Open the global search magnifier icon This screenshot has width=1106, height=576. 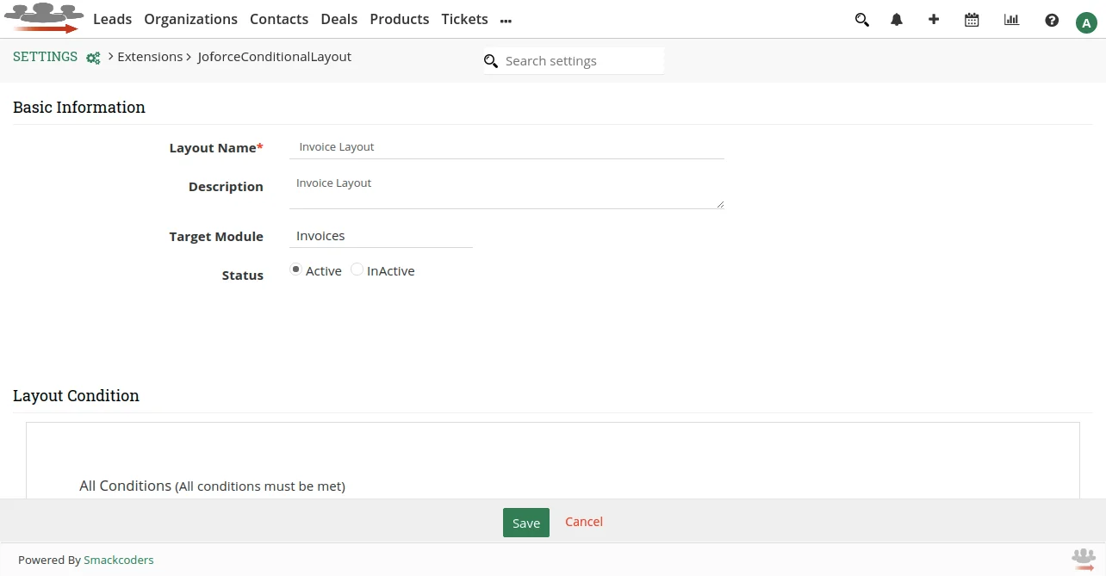click(861, 19)
